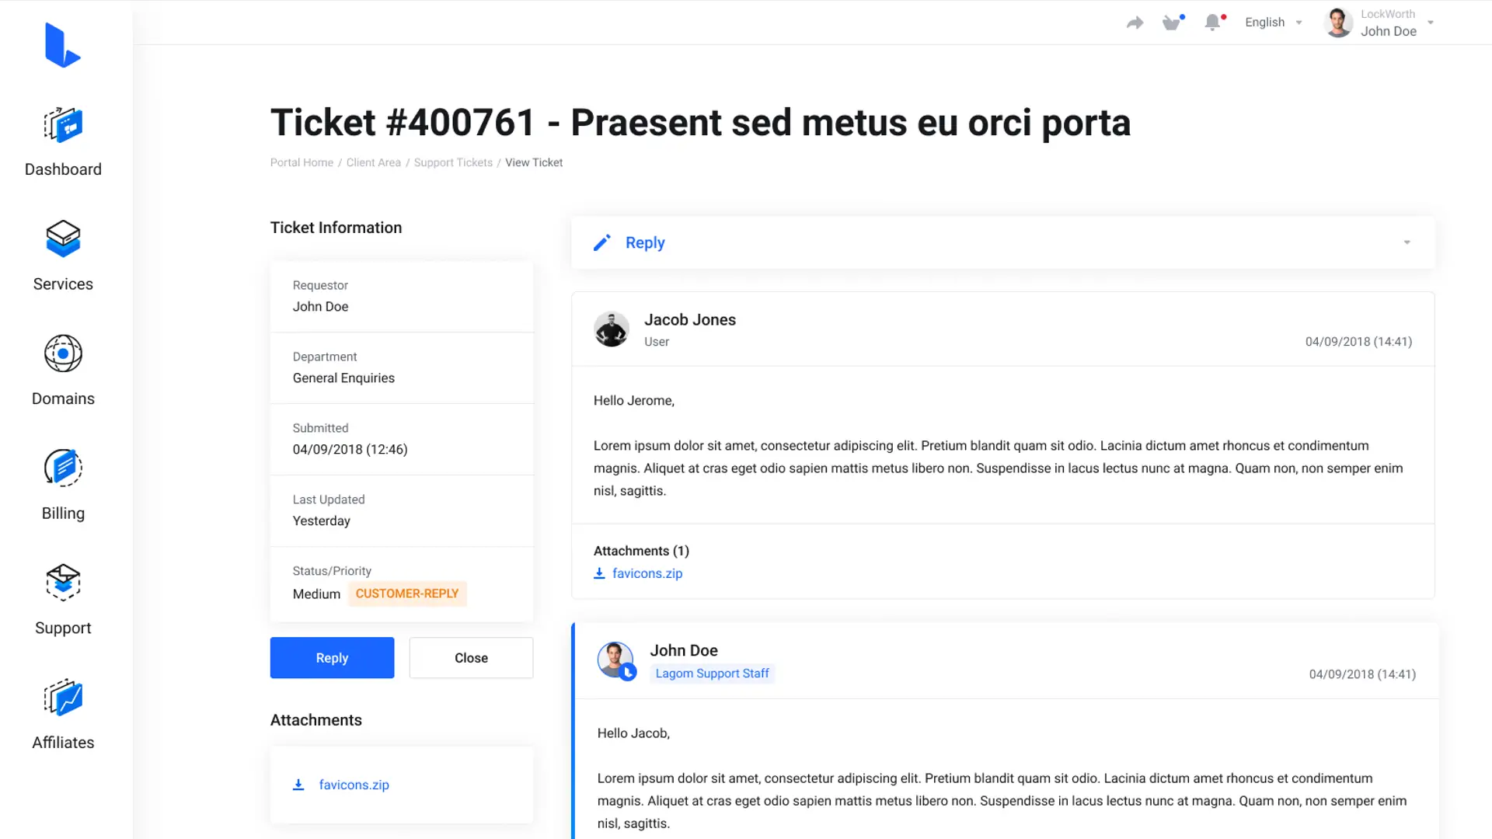Expand the Reply panel chevron
The width and height of the screenshot is (1492, 839).
click(1407, 243)
